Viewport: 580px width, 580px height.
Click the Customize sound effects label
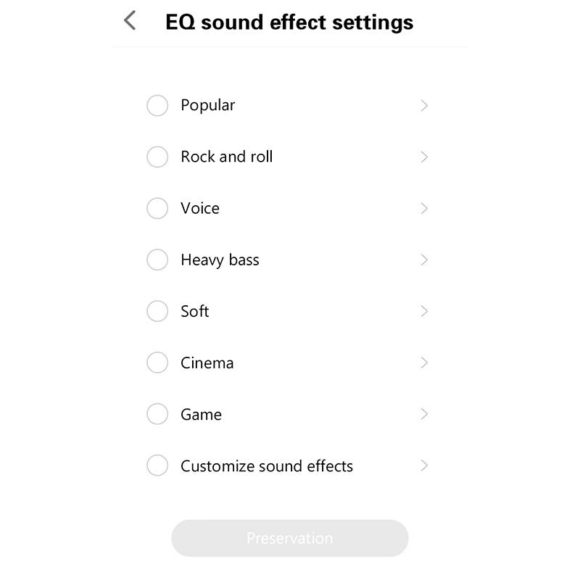point(267,466)
